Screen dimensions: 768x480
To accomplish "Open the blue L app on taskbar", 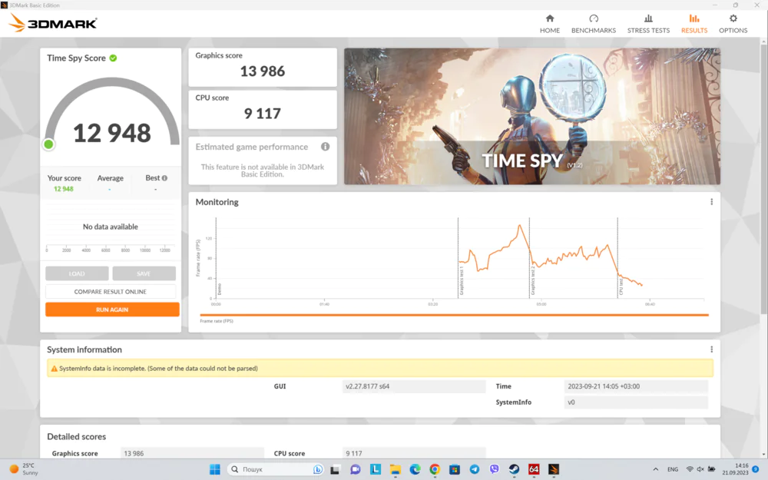I will (x=376, y=469).
